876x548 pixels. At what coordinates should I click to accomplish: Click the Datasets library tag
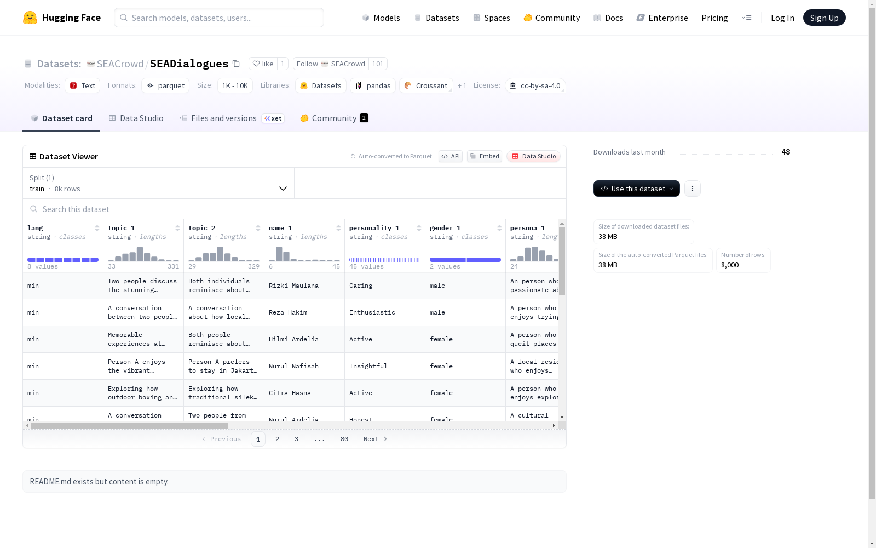coord(321,85)
